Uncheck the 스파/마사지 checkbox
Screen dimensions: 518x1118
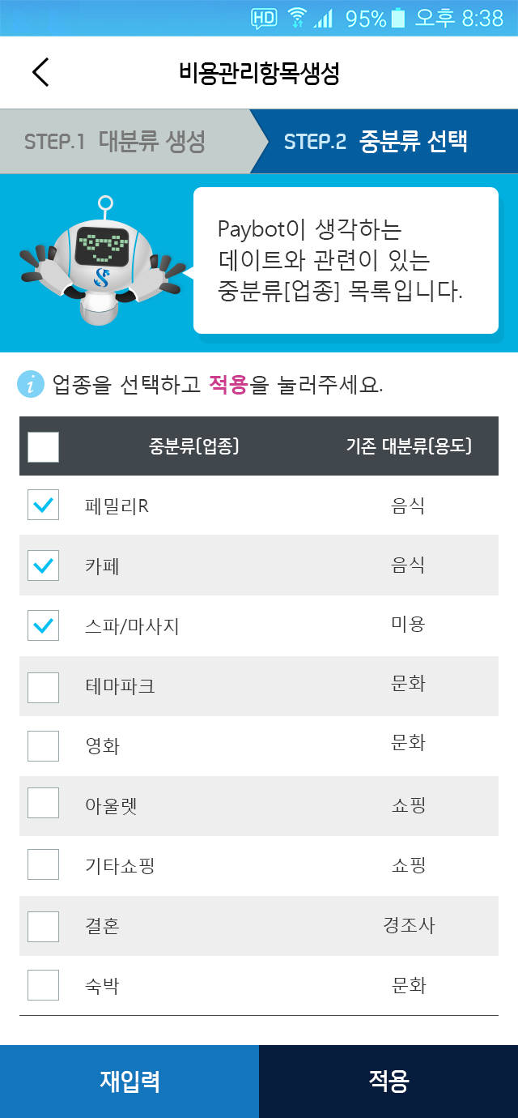point(43,625)
